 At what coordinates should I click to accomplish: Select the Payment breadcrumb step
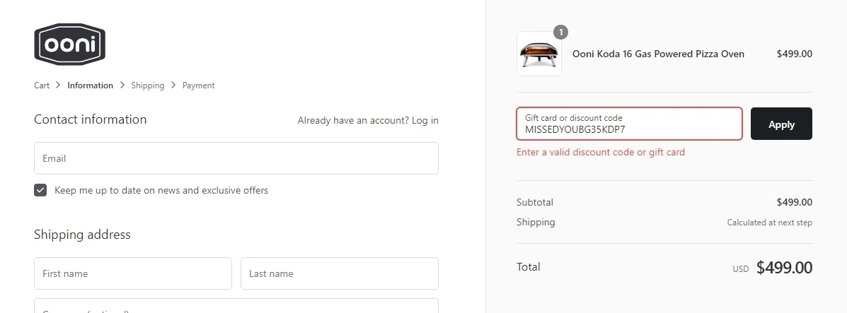pos(198,85)
